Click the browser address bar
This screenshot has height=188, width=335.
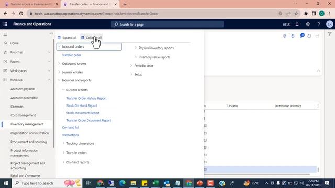[x=154, y=14]
